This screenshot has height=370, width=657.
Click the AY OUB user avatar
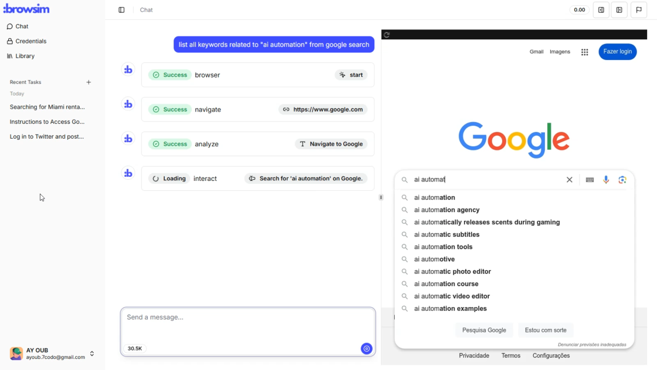[x=16, y=354]
